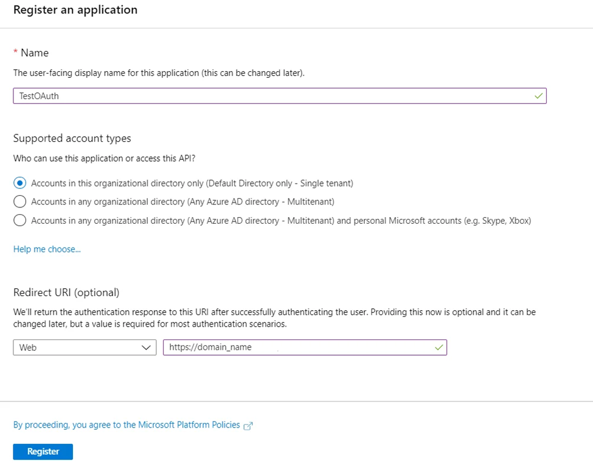Open the Microsoft Platform Policies link
593x464 pixels.
pos(127,424)
